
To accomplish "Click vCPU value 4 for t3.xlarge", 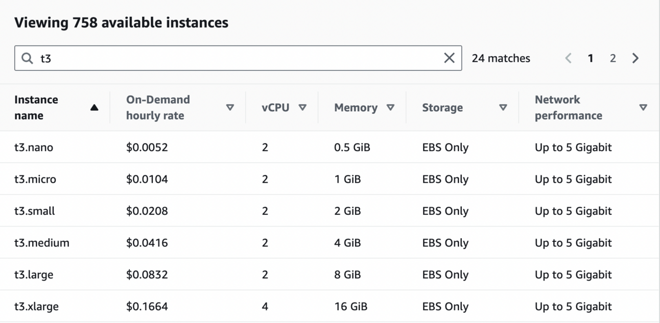I will coord(265,306).
